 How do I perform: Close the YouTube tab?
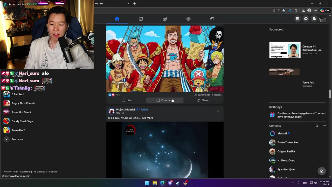click(x=128, y=3)
